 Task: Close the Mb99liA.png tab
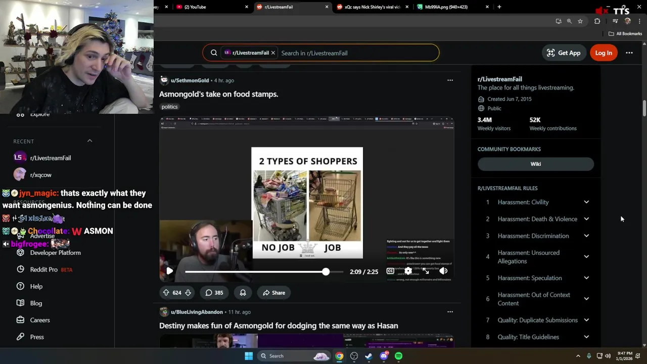487,7
